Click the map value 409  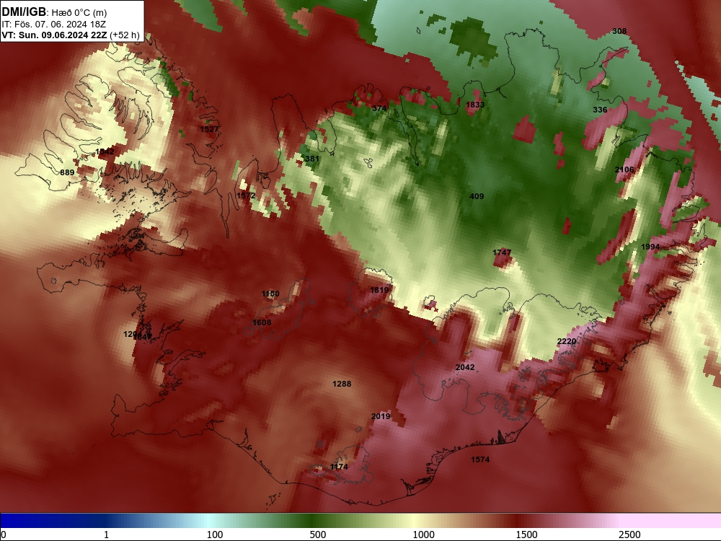477,196
